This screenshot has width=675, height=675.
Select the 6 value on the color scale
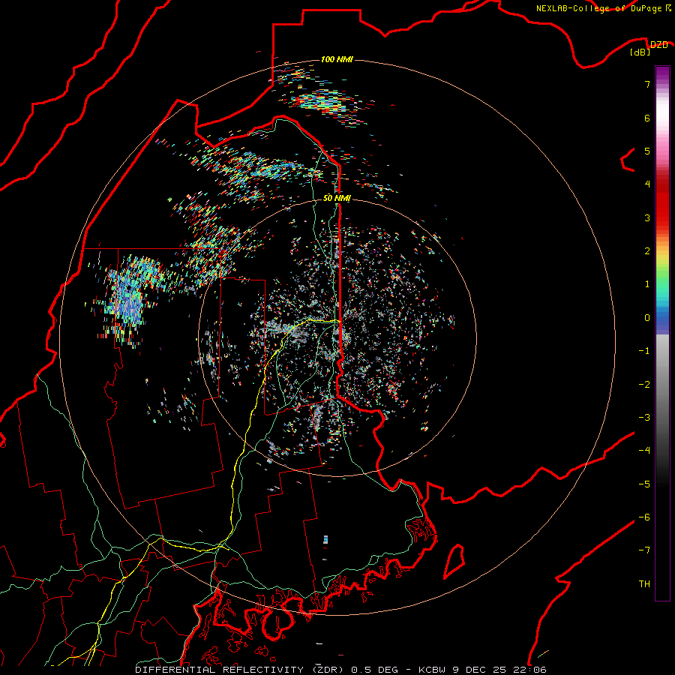coord(647,118)
